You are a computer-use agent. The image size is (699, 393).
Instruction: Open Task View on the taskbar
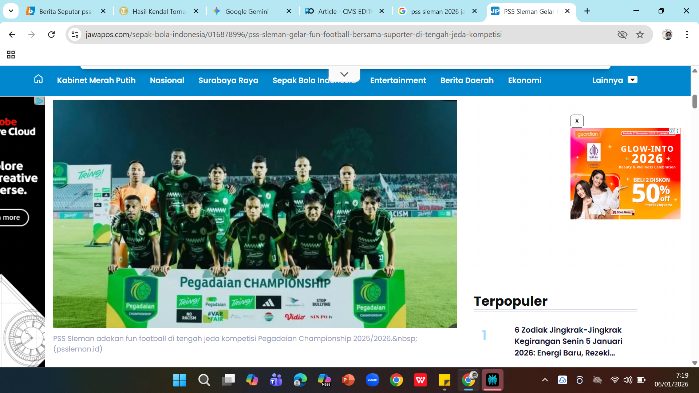tap(228, 380)
